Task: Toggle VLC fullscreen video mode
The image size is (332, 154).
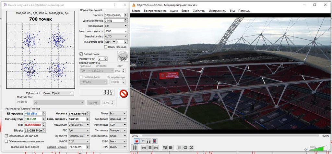Action: click(164, 148)
